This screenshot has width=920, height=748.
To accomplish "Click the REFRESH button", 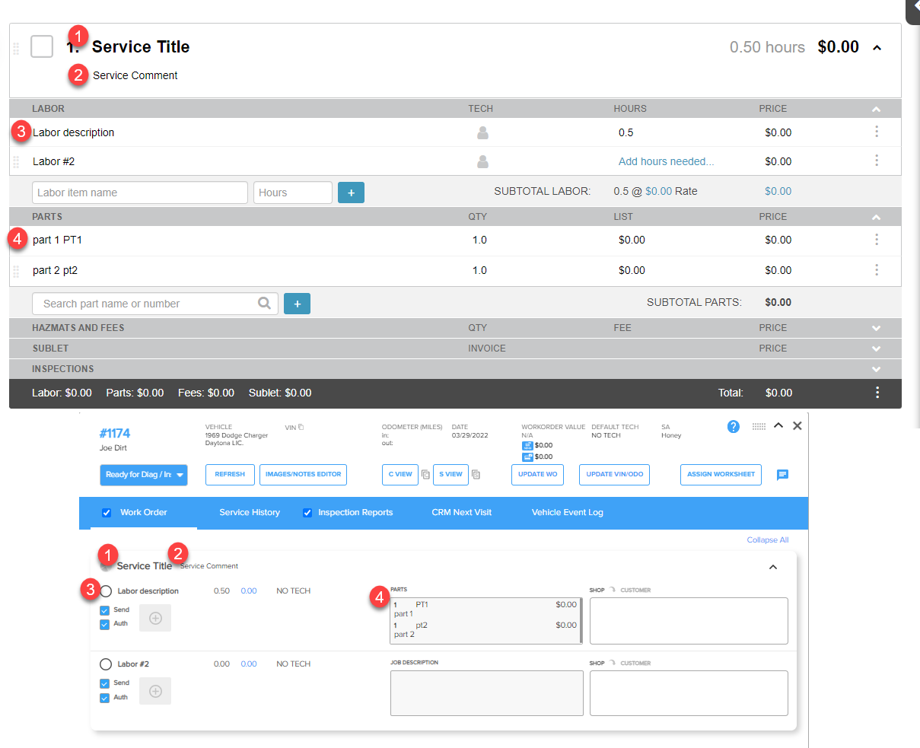I will pyautogui.click(x=230, y=475).
